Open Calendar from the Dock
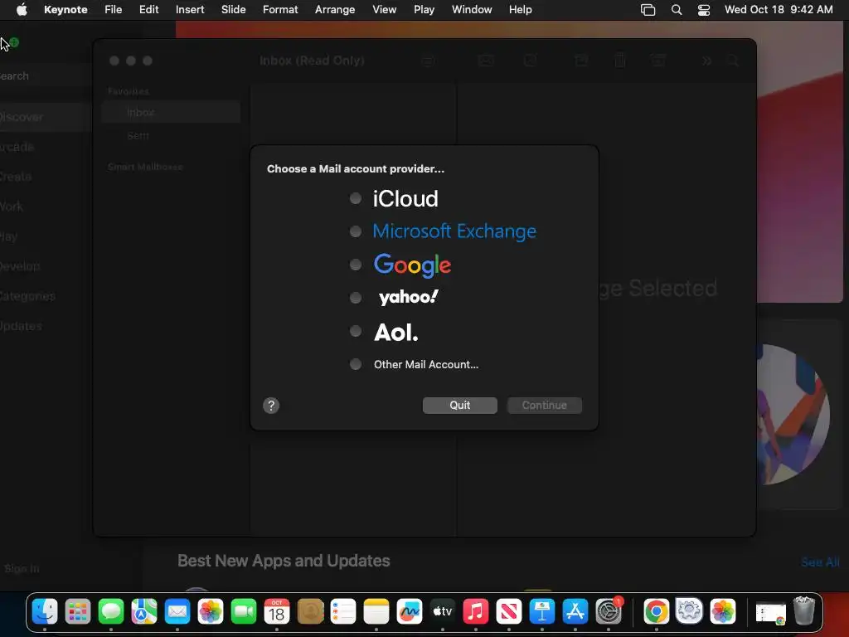 pos(277,612)
